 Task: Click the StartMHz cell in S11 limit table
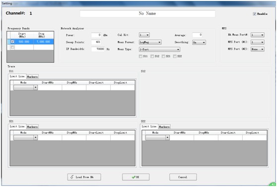[x=50, y=88]
